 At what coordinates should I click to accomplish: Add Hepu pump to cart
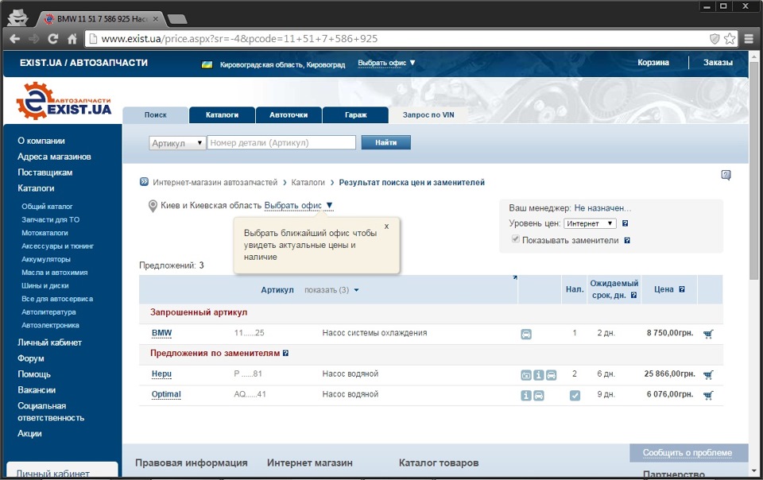coord(708,374)
